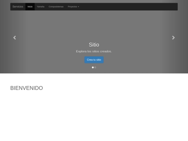Click the Sitio slide heading
This screenshot has height=141, width=188.
click(x=94, y=45)
